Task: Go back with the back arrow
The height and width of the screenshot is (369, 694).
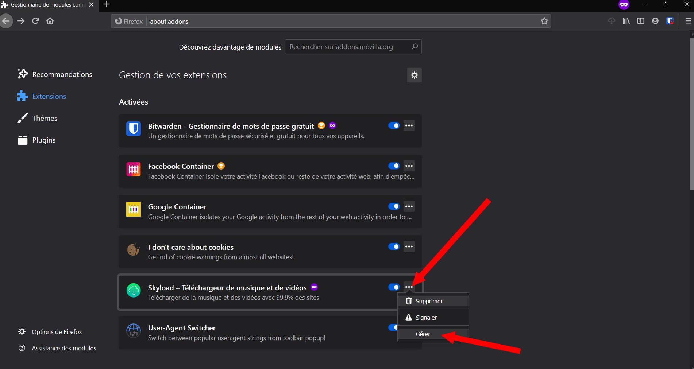Action: (6, 21)
